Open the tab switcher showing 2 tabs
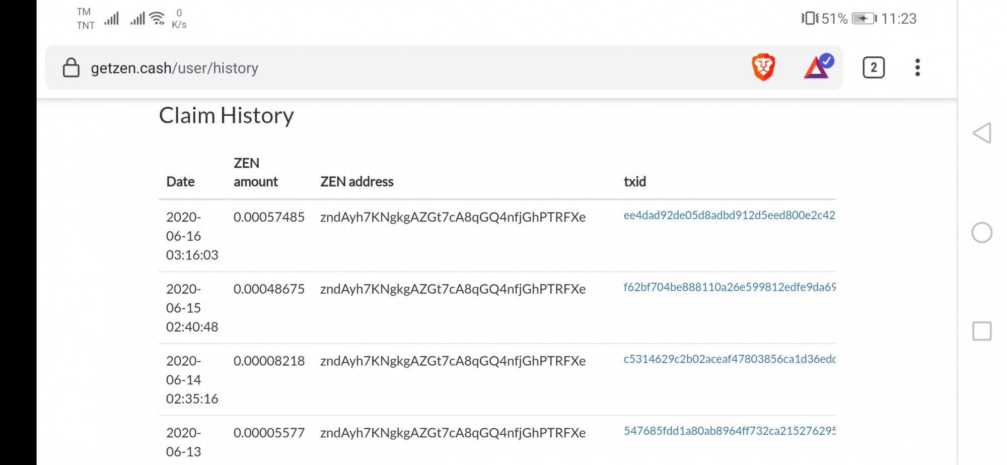 click(x=874, y=68)
